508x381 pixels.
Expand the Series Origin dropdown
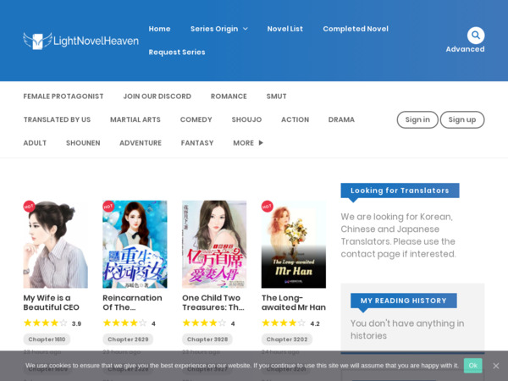[219, 29]
